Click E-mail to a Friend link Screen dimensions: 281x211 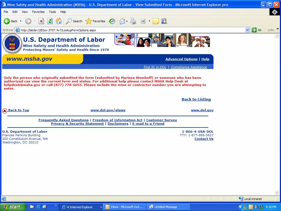(148, 124)
